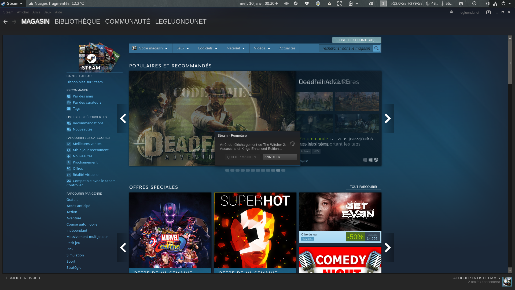Switch to the BIBLIOTHÈQUE tab
The height and width of the screenshot is (290, 515).
pyautogui.click(x=77, y=21)
